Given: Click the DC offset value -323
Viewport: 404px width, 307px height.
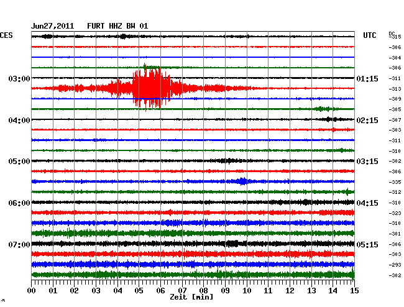Looking at the screenshot, I should click(395, 213).
